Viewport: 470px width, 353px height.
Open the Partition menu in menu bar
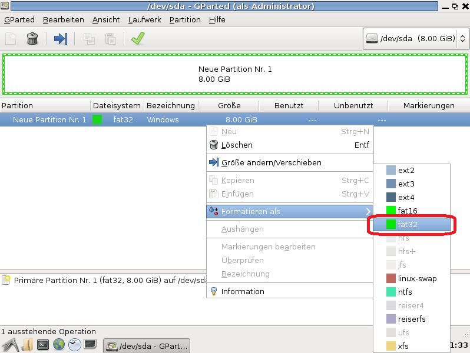(185, 19)
